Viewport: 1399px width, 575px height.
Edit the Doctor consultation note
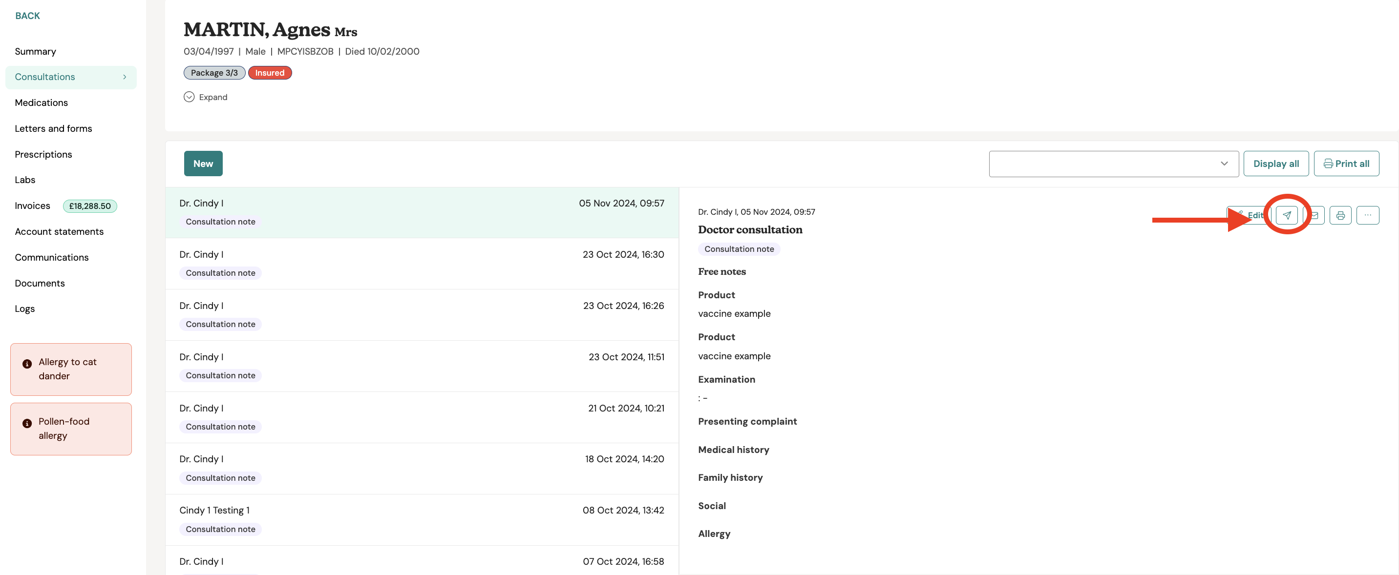[x=1248, y=215]
